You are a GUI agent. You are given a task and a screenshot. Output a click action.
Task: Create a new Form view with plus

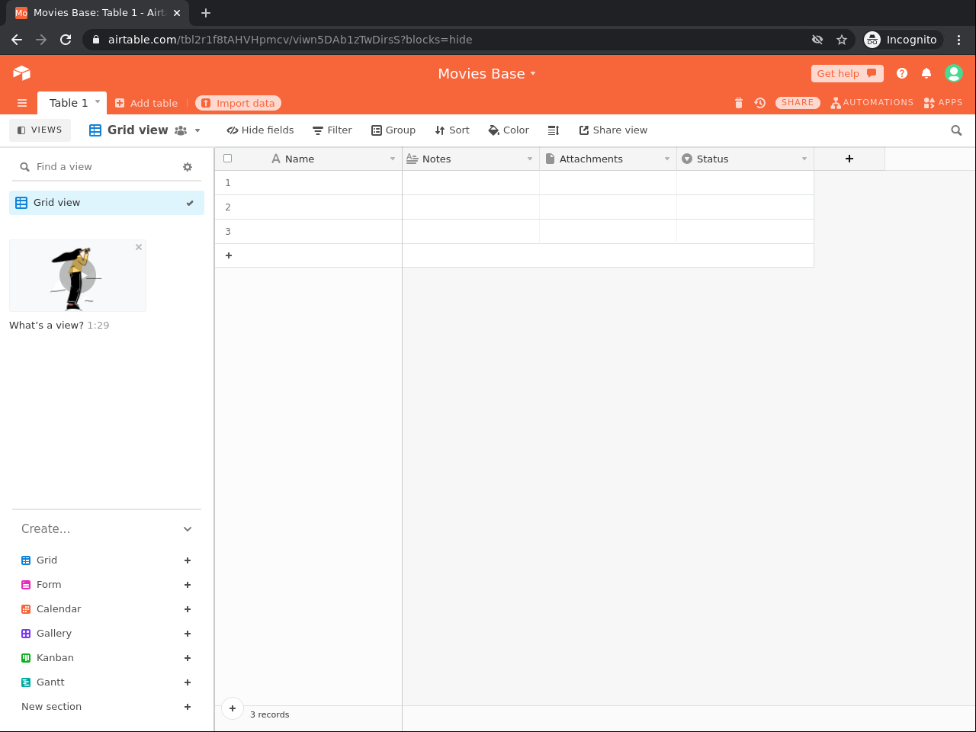[x=188, y=585]
